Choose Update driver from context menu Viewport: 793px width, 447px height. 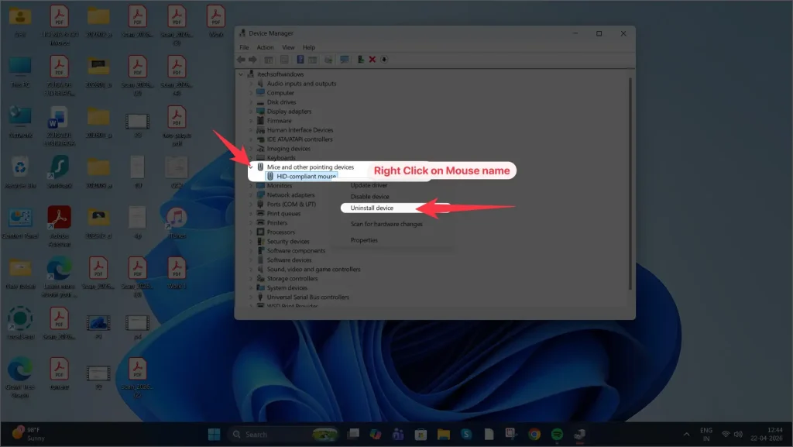click(369, 186)
